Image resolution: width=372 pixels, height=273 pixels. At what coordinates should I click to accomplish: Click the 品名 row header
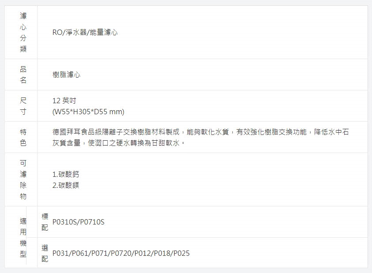click(x=23, y=75)
